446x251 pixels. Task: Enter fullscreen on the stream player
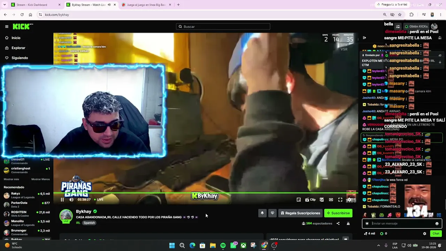click(x=340, y=200)
